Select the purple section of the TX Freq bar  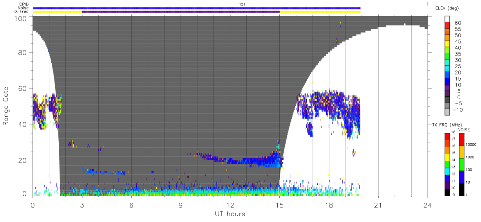(x=181, y=12)
